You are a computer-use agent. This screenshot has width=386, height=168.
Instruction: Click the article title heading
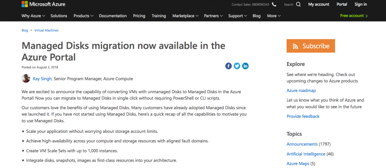(123, 52)
